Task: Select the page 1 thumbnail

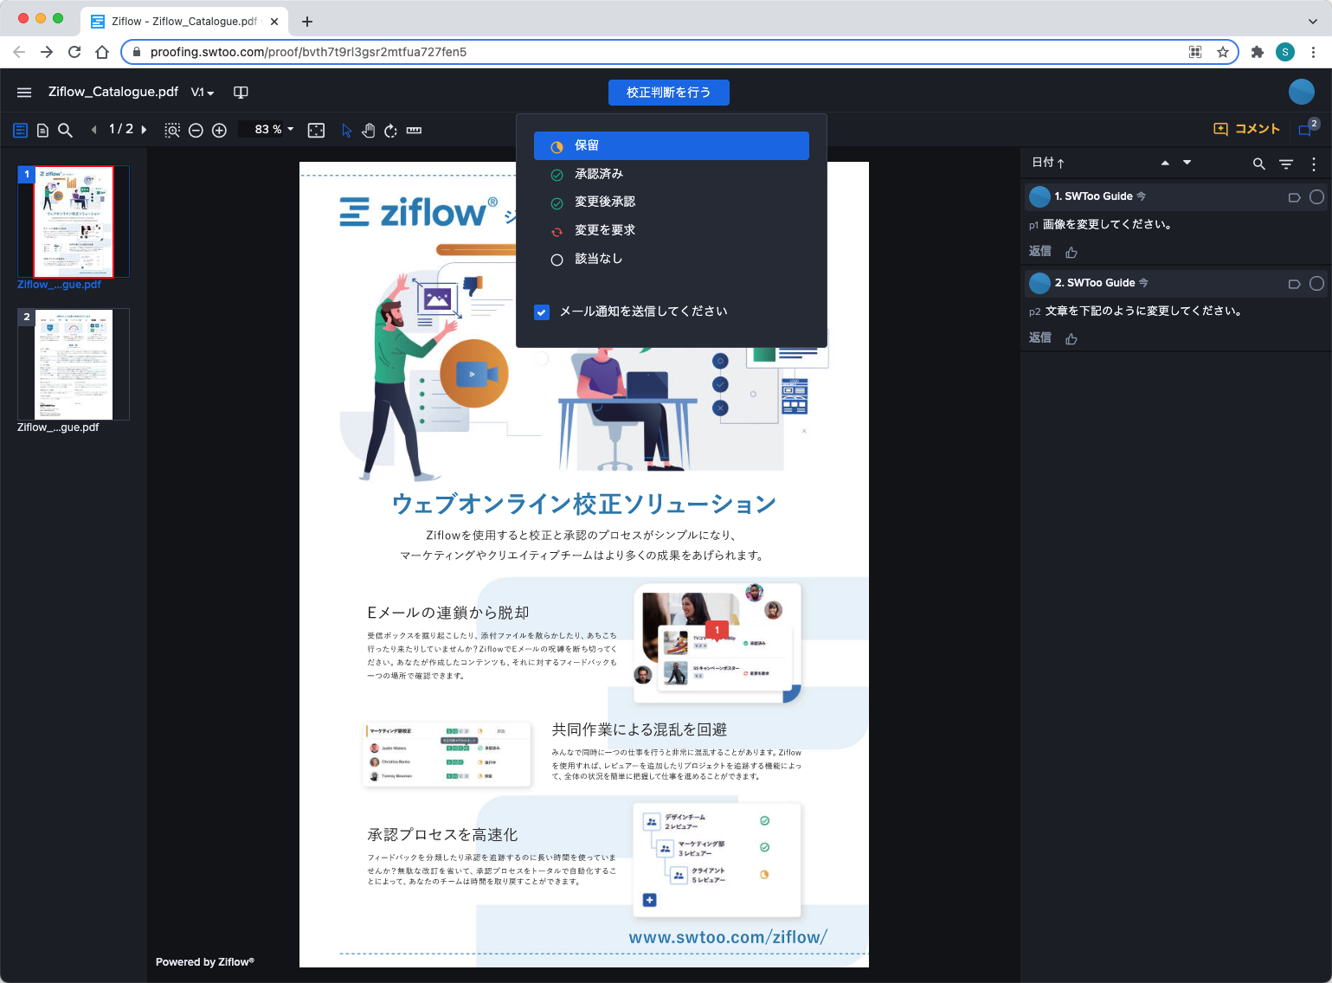Action: pos(74,222)
